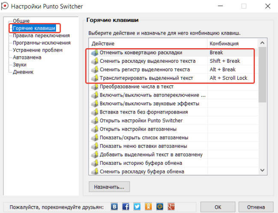The image size is (278, 213).
Task: Open the 'Дневник' section
Action: click(23, 72)
